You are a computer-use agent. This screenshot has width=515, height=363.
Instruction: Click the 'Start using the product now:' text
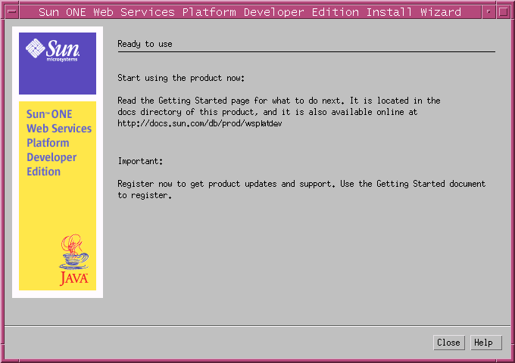(x=181, y=78)
